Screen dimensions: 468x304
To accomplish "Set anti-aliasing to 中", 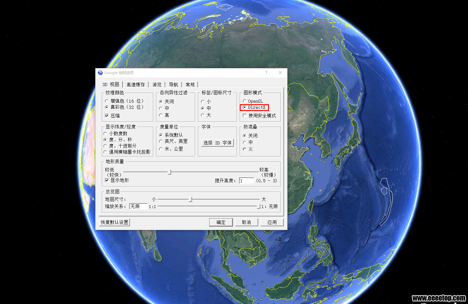I will click(x=248, y=142).
